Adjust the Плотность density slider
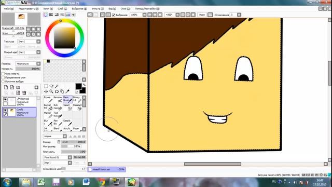The width and height of the screenshot is (332, 187). (x=74, y=152)
